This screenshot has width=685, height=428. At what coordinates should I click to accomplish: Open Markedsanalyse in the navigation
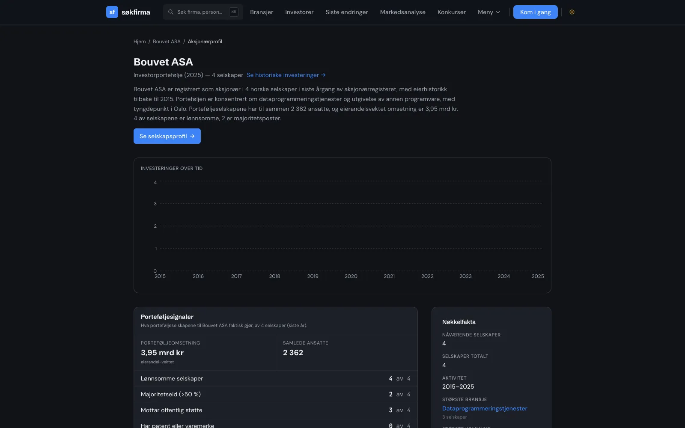coord(403,12)
